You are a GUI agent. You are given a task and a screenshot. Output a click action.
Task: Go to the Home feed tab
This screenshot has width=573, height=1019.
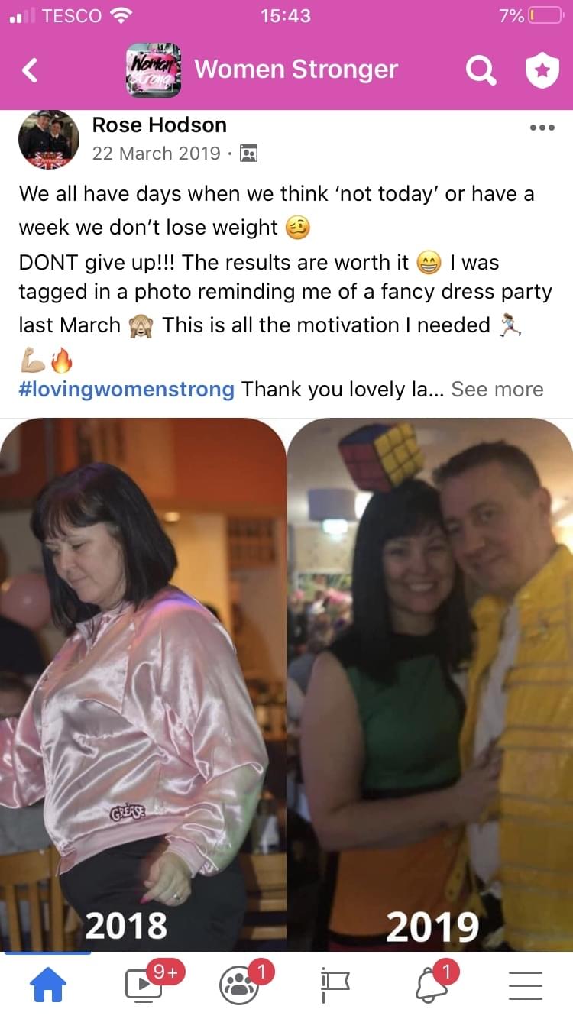tap(47, 985)
